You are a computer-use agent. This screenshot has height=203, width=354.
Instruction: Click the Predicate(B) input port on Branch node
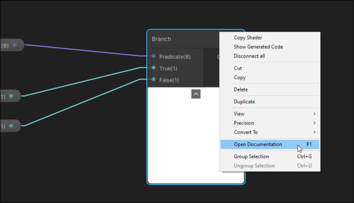153,56
